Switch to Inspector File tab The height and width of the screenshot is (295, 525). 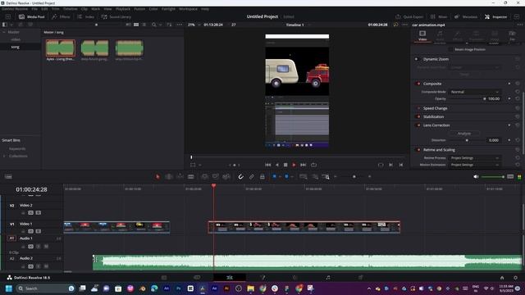click(x=512, y=35)
